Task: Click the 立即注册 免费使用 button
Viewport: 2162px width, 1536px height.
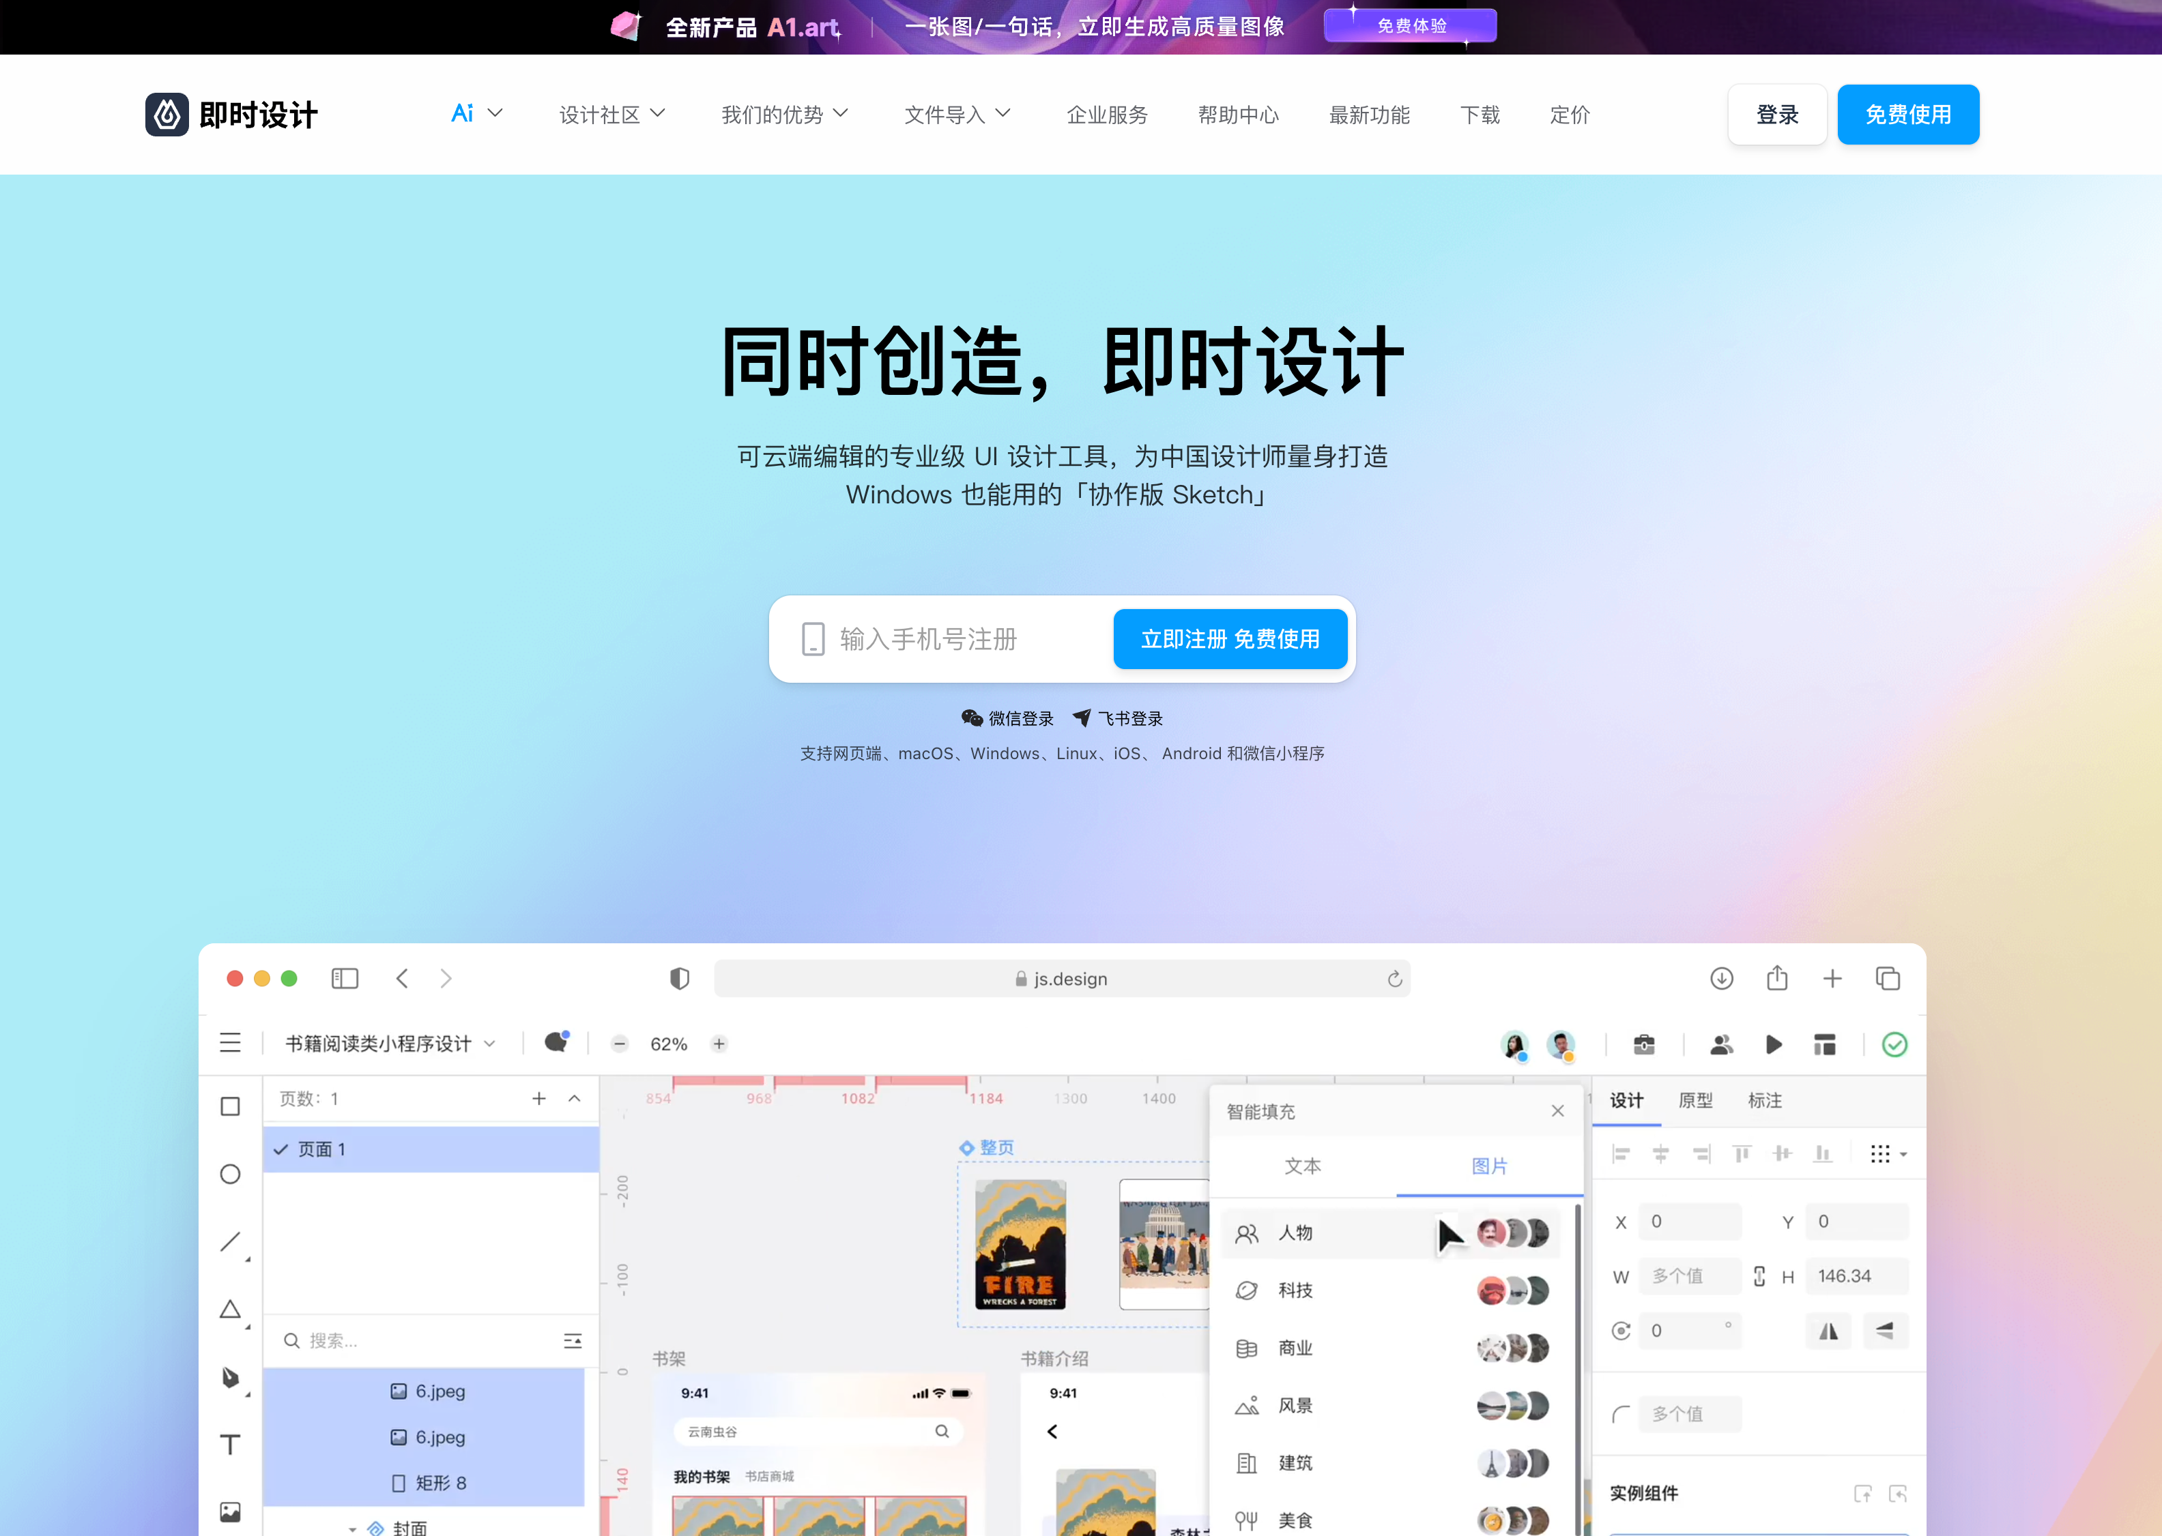Action: [x=1229, y=639]
